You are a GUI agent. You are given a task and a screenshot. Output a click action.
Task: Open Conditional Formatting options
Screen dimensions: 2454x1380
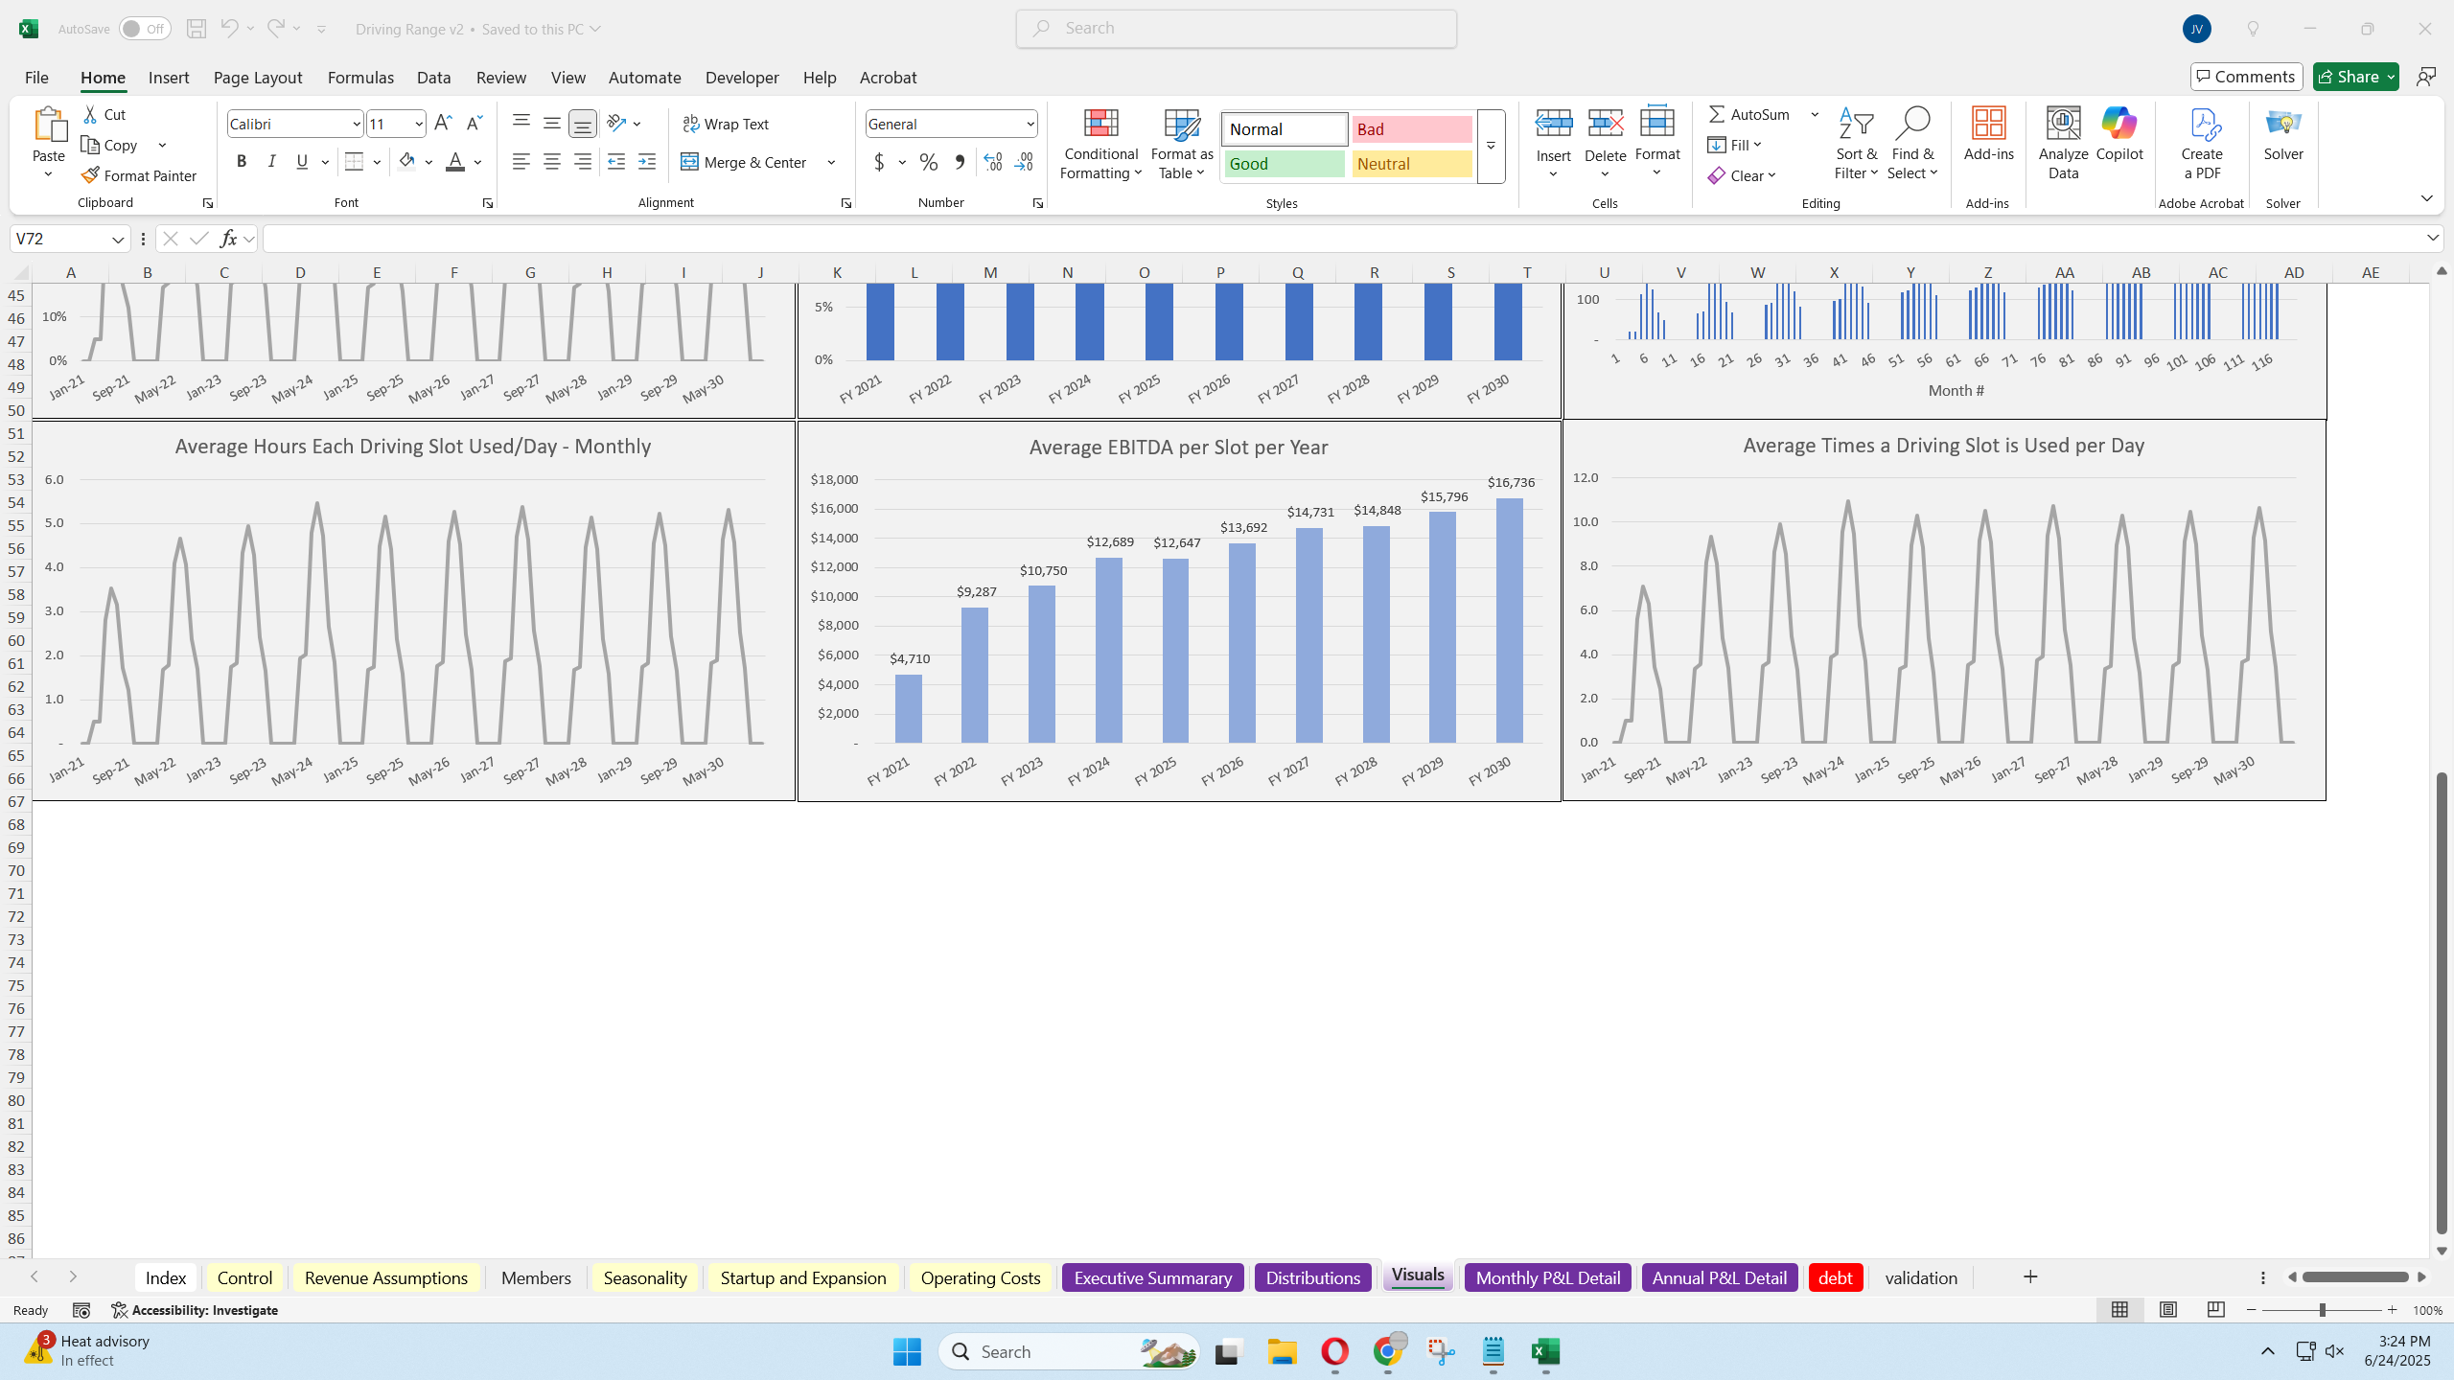coord(1100,146)
